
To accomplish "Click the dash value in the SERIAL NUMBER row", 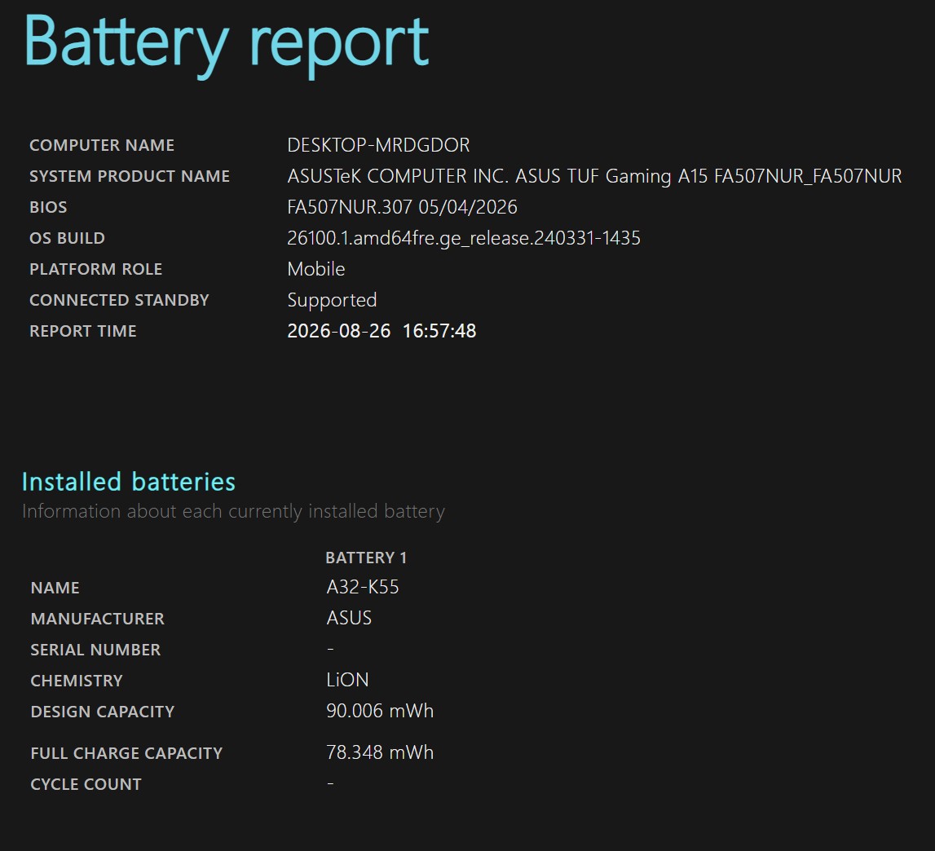I will [330, 649].
